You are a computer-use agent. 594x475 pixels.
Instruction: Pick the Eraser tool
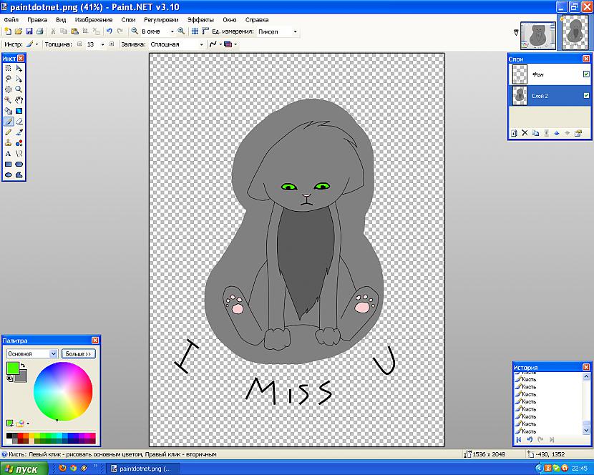[19, 122]
